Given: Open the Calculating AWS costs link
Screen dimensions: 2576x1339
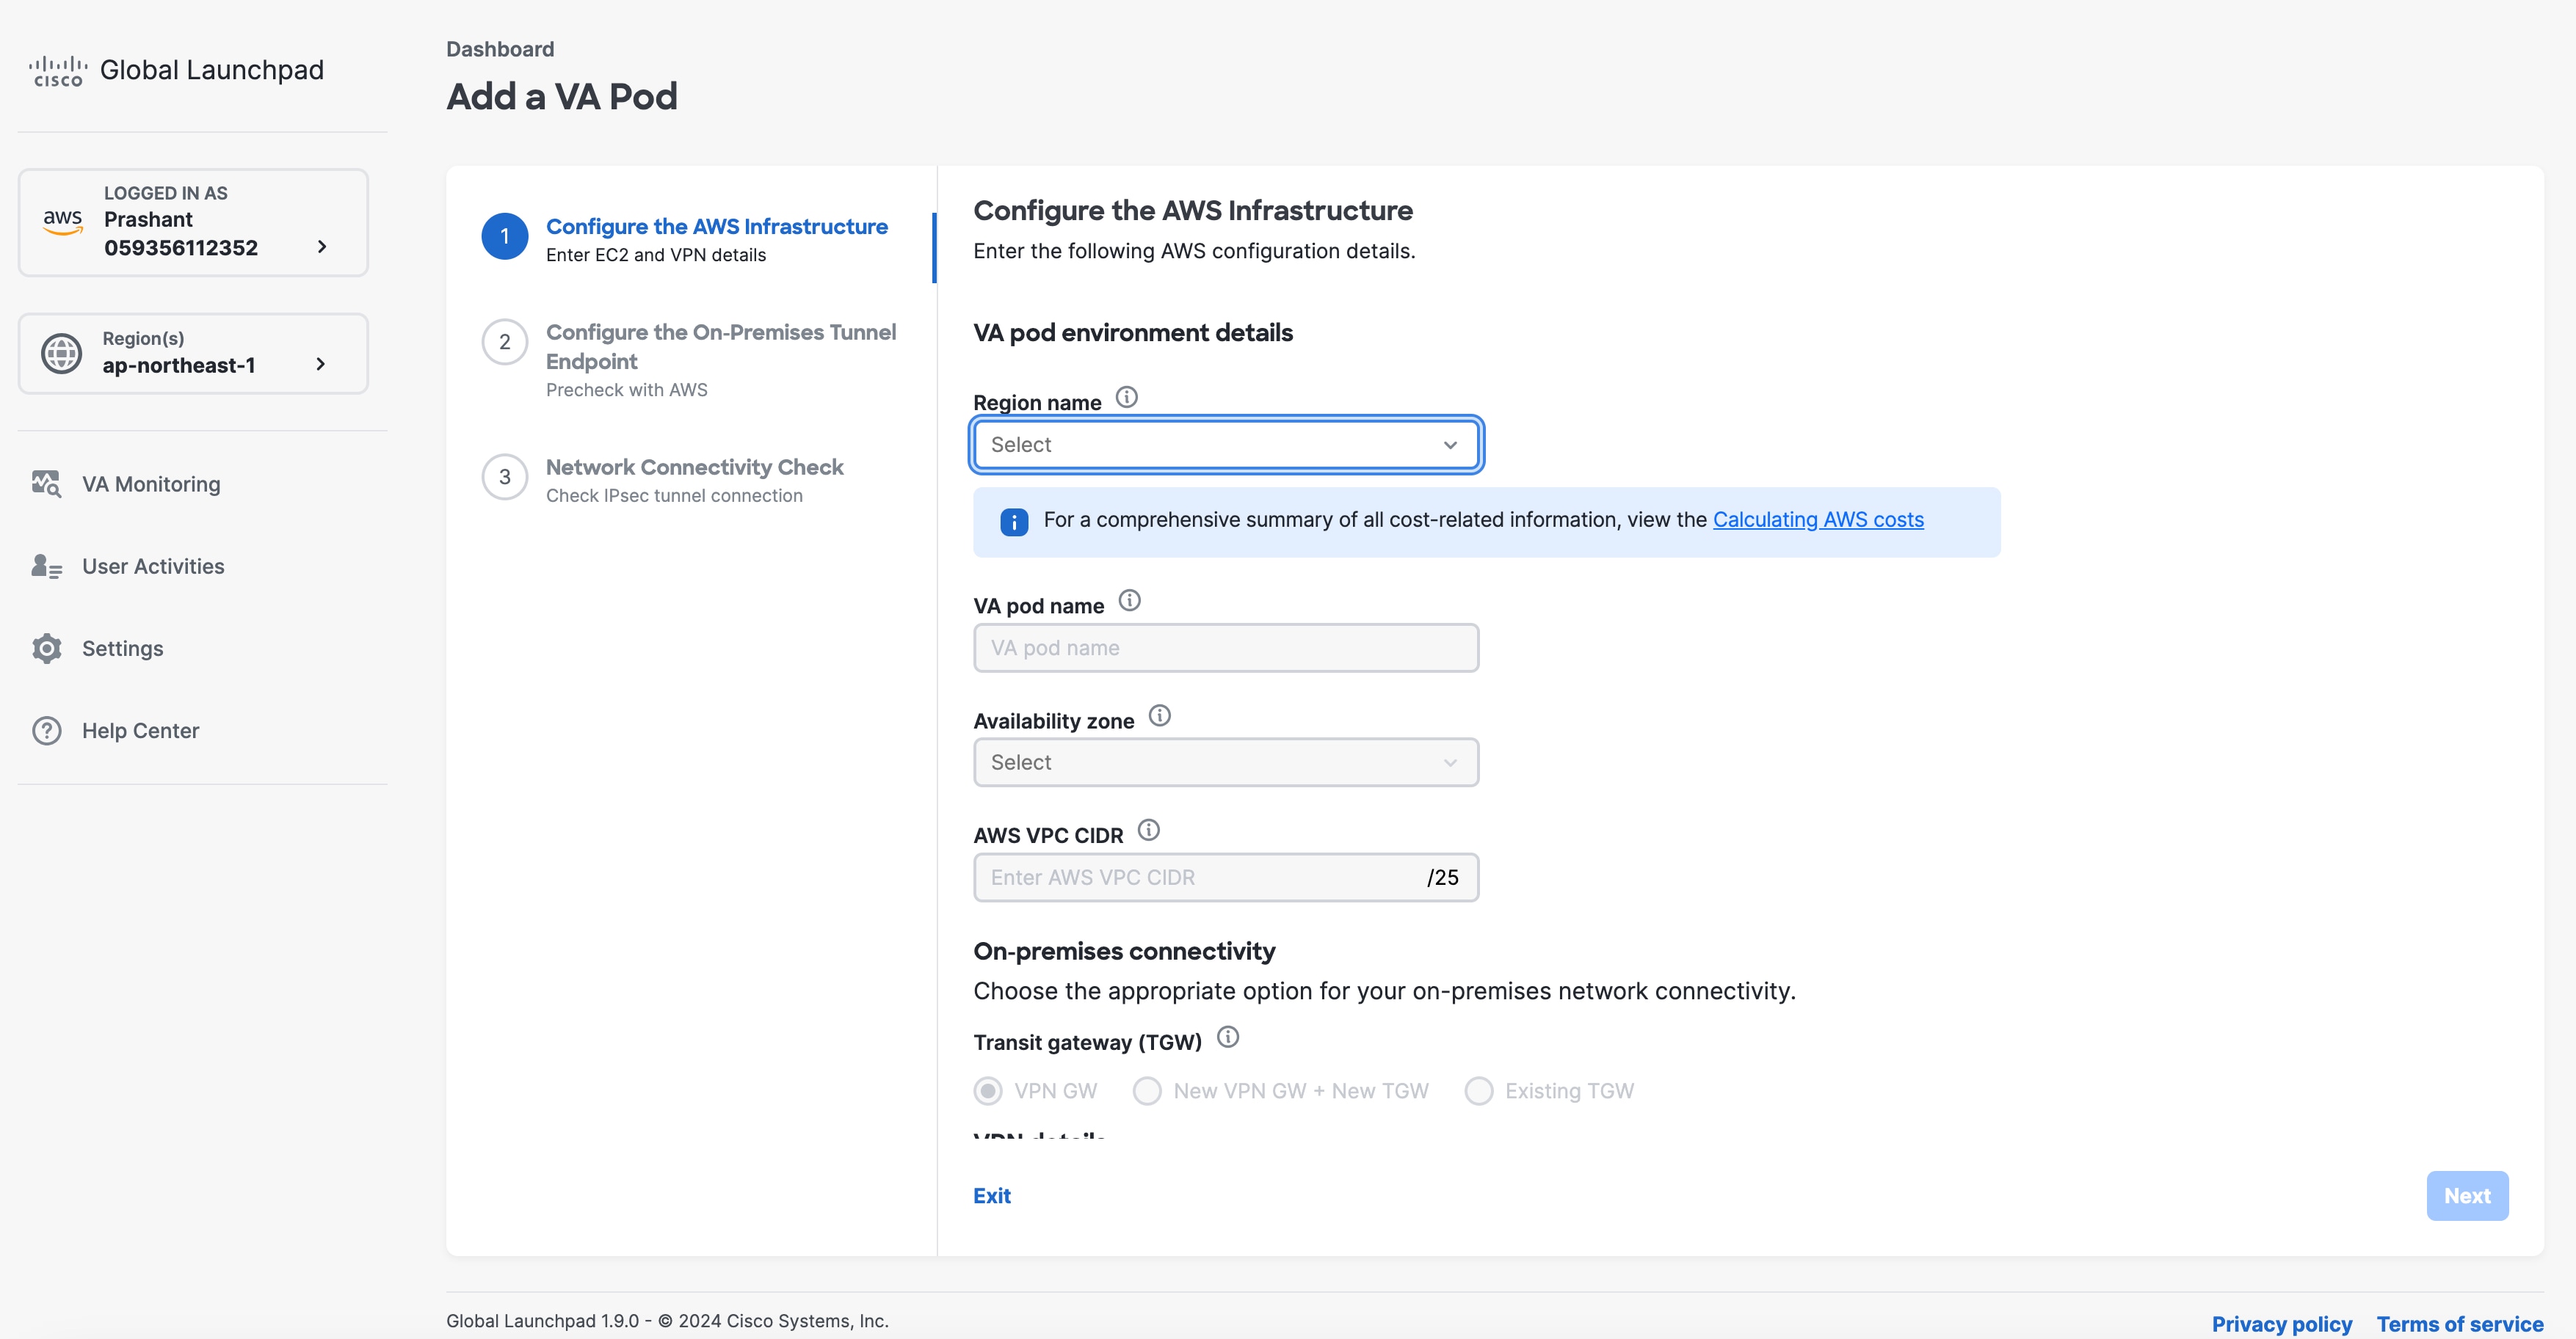Looking at the screenshot, I should point(1817,519).
